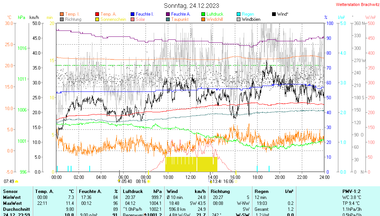This screenshot has width=380, height=216.
Task: Click the green Luftdruck legend square
Action: 203,14
